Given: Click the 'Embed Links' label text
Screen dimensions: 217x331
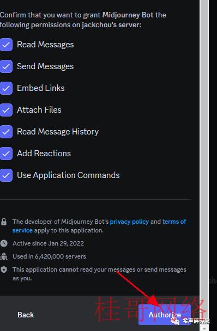Looking at the screenshot, I should (x=40, y=88).
